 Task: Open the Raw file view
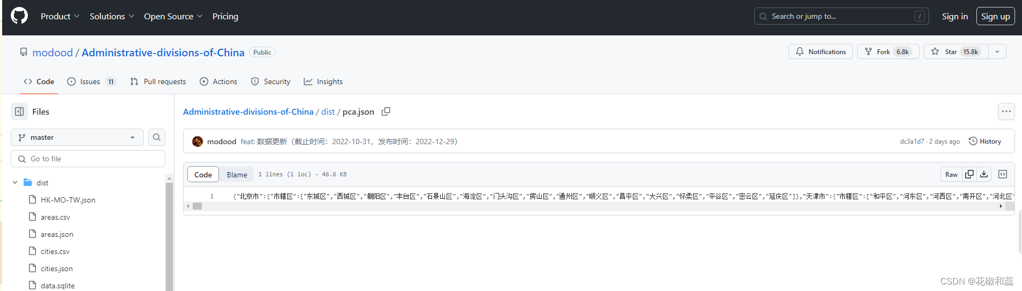click(951, 175)
